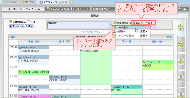Click the info icon on 09:00 - 10:00 appointment
Screen dimensions: 190x98
pos(20,48)
